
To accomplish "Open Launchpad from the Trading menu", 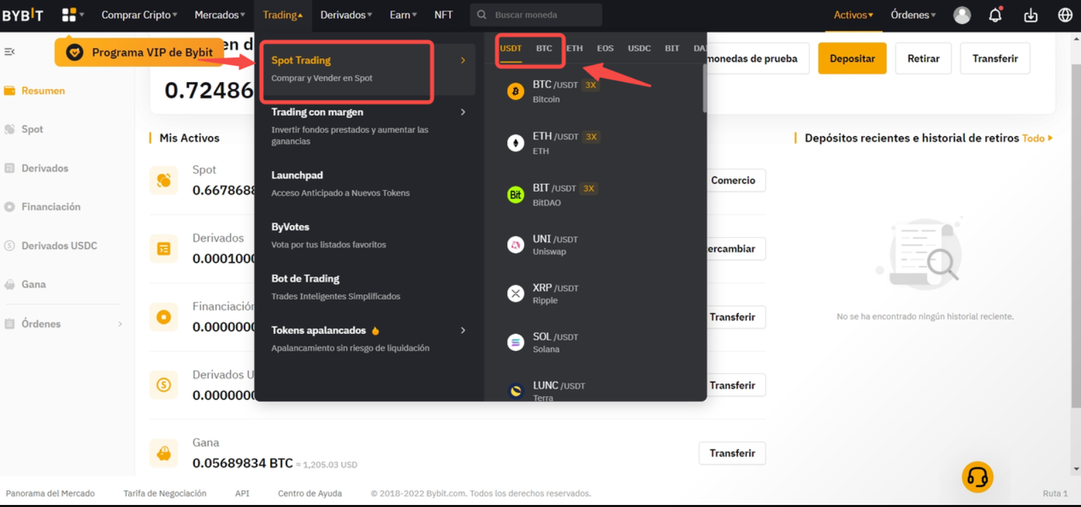I will tap(297, 176).
